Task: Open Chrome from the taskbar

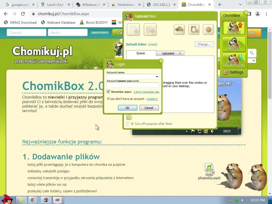Action: click(32, 200)
